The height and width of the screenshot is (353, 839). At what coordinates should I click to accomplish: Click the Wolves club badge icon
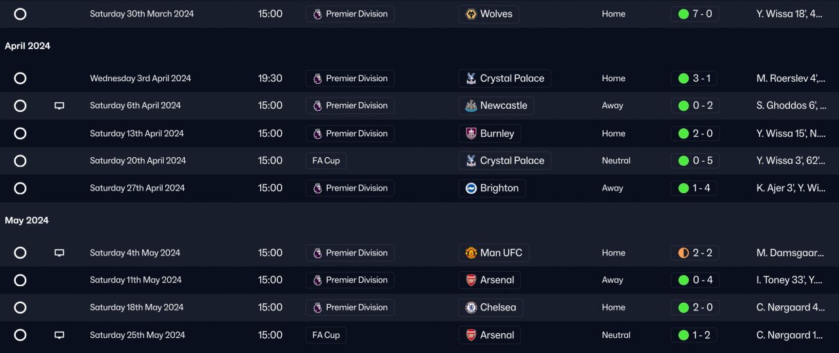pyautogui.click(x=470, y=14)
